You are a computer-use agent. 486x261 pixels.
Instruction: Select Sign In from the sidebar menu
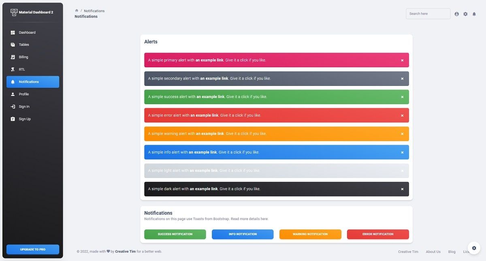point(24,106)
